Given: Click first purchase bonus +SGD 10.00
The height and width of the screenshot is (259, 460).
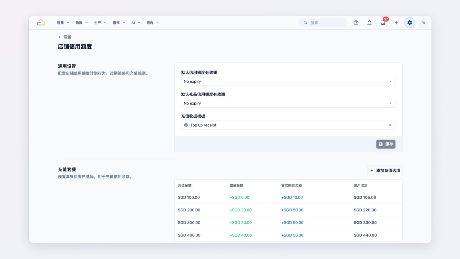Looking at the screenshot, I should tap(292, 197).
